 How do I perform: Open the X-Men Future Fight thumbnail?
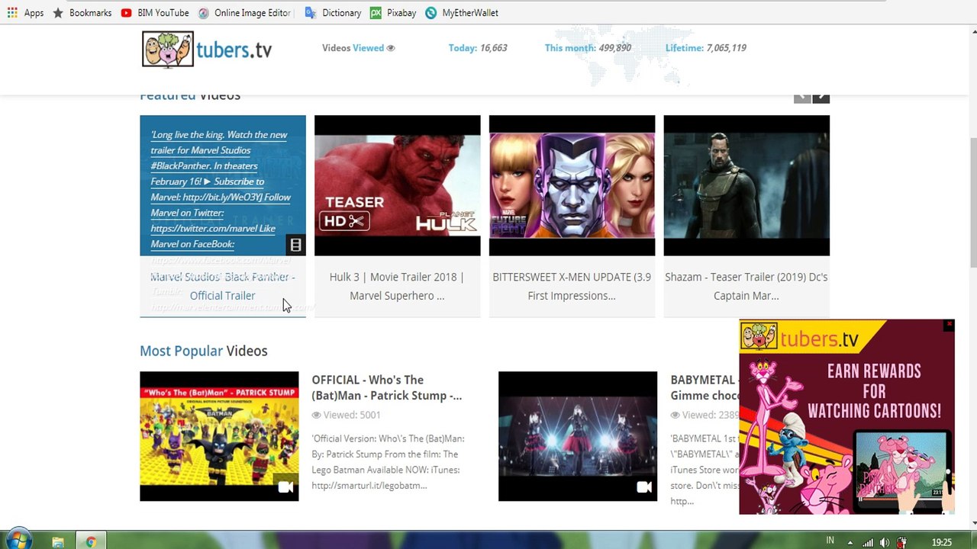tap(572, 185)
